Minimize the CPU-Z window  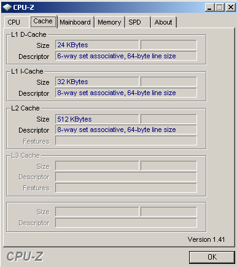click(209, 7)
